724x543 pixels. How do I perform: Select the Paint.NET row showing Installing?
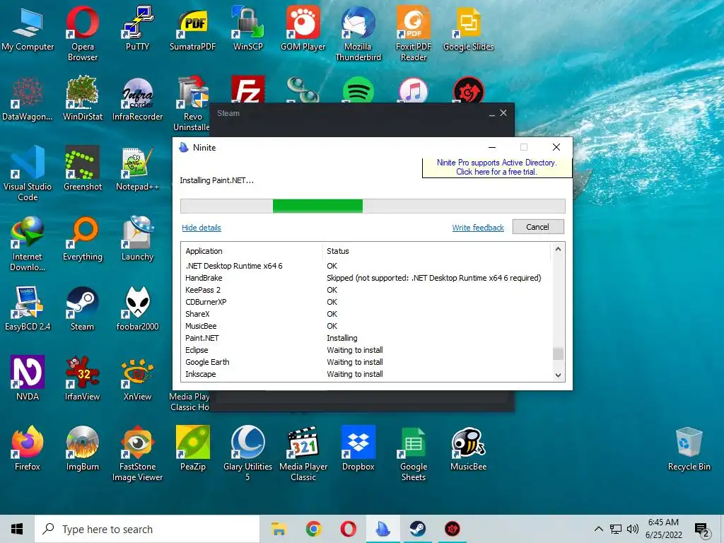[x=367, y=338]
